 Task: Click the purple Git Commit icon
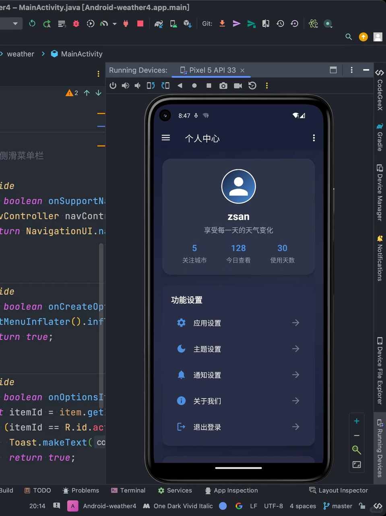tap(237, 24)
